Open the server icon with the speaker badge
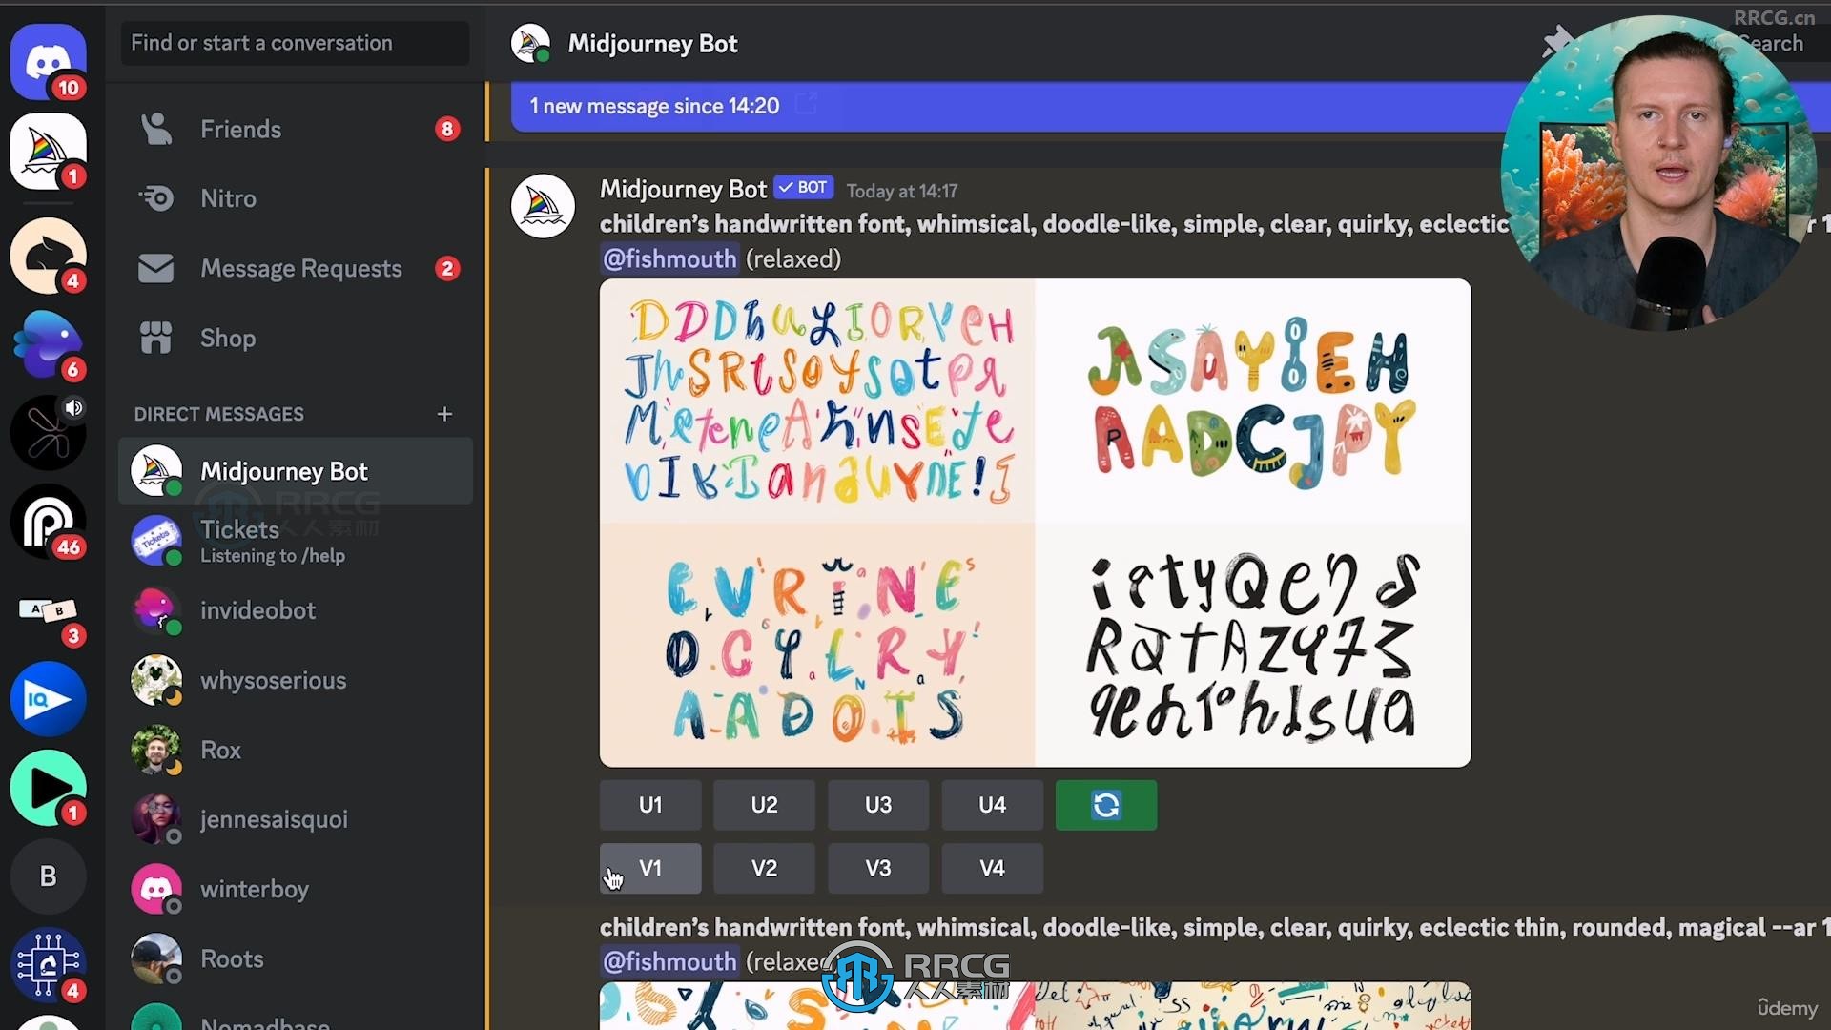Screen dimensions: 1831x1030 [x=48, y=432]
